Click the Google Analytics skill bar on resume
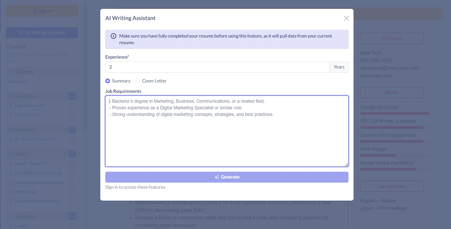The width and height of the screenshot is (451, 229). coord(395,114)
